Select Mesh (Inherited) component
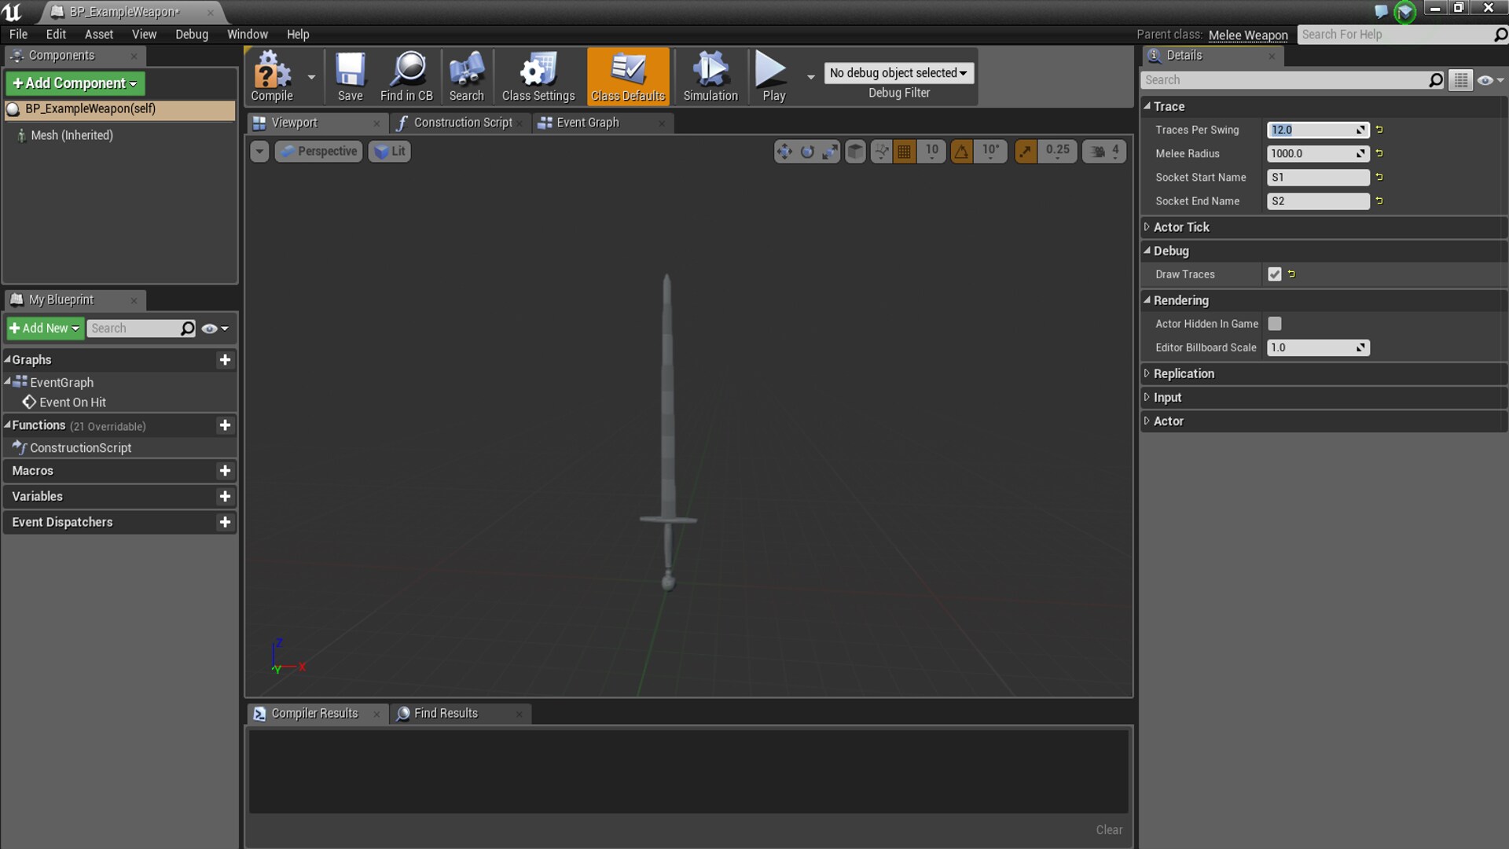This screenshot has width=1509, height=849. 72,135
